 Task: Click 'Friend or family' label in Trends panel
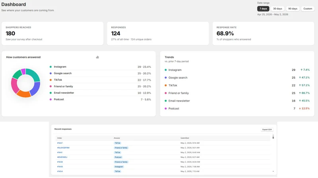[x=178, y=93]
